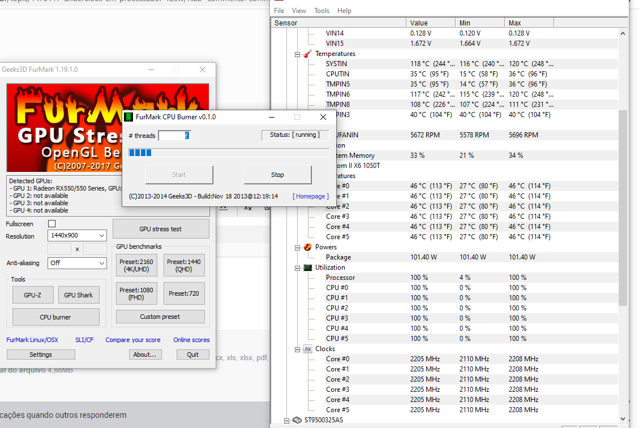Viewport: 639px width, 428px height.
Task: Click the flame icon beside Powers
Action: tap(308, 247)
